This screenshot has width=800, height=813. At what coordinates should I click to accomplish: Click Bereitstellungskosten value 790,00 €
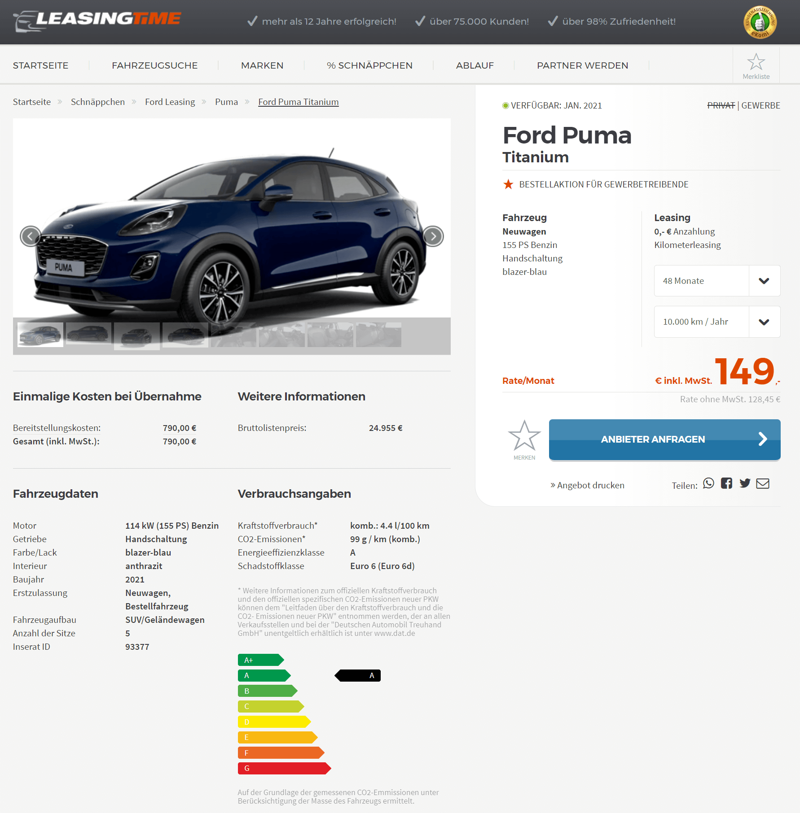tap(180, 428)
